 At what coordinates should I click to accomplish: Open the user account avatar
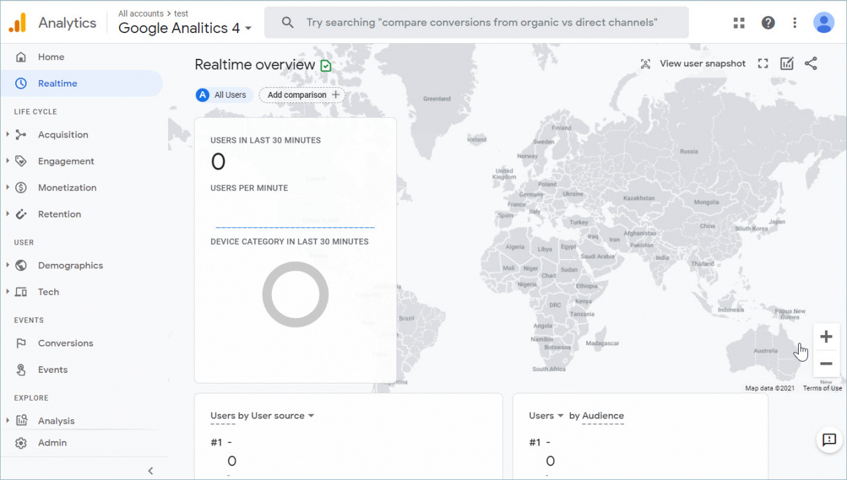pyautogui.click(x=824, y=22)
